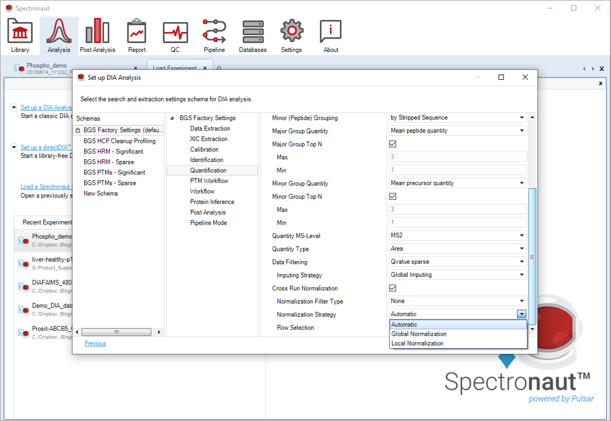
Task: Go back with the Previous link
Action: pos(95,343)
